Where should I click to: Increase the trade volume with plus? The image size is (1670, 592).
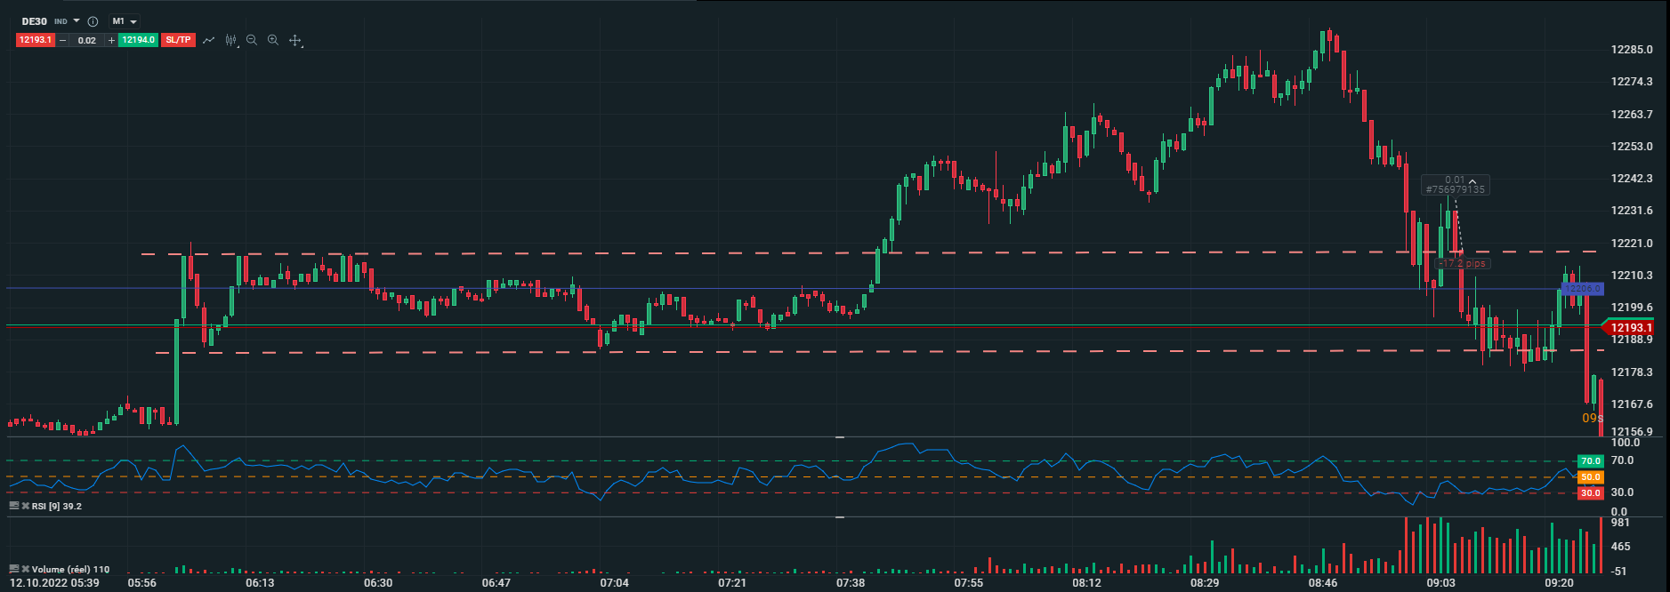111,40
